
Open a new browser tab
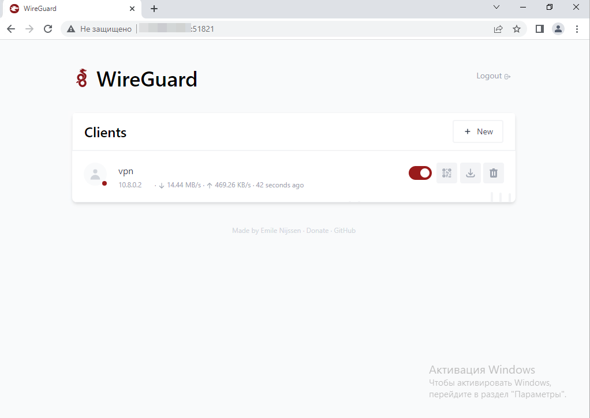point(154,8)
